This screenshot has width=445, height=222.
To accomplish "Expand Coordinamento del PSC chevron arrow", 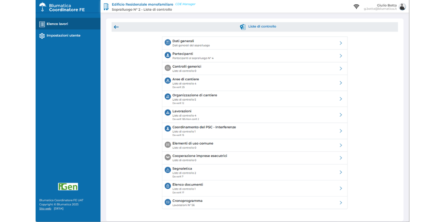I will tap(341, 131).
